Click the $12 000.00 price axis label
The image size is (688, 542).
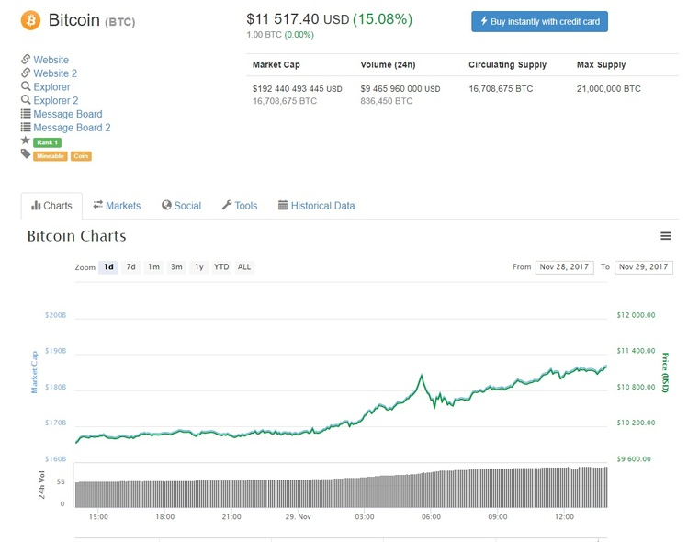[636, 315]
